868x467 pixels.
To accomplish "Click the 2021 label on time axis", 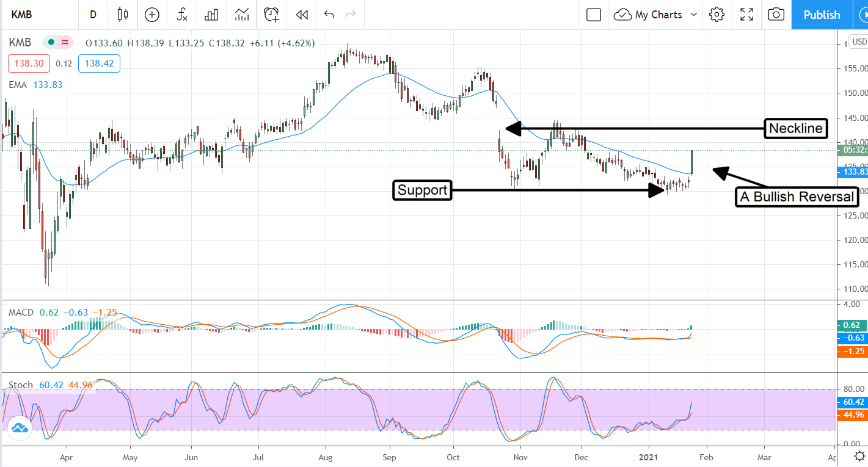I will coord(648,456).
